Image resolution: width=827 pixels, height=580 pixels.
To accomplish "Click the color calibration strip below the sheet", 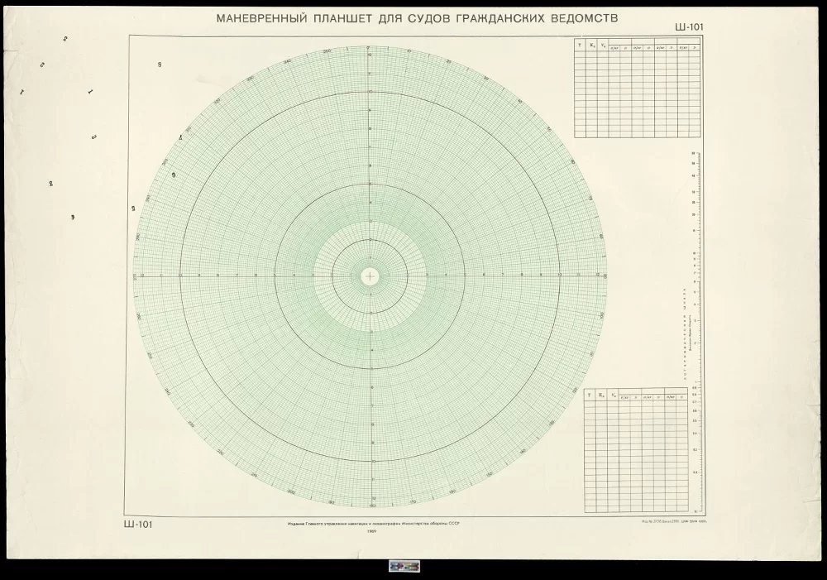I will 404,567.
